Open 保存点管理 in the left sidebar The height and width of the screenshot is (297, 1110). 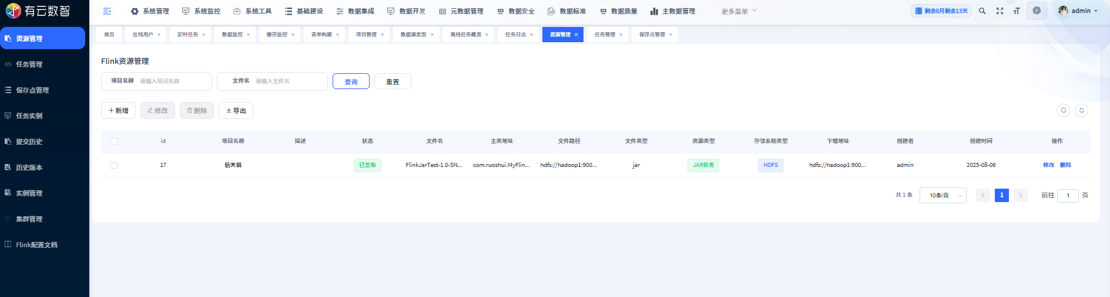coord(32,90)
